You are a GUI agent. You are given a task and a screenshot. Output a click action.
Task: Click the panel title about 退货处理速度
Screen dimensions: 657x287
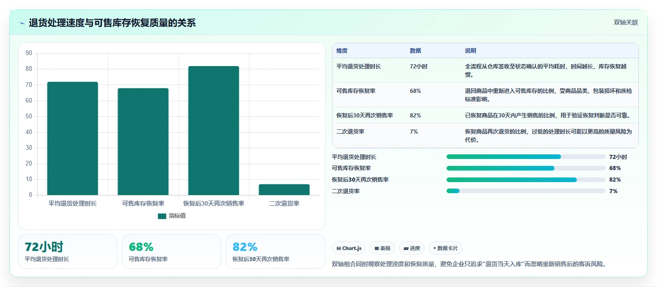pos(112,23)
